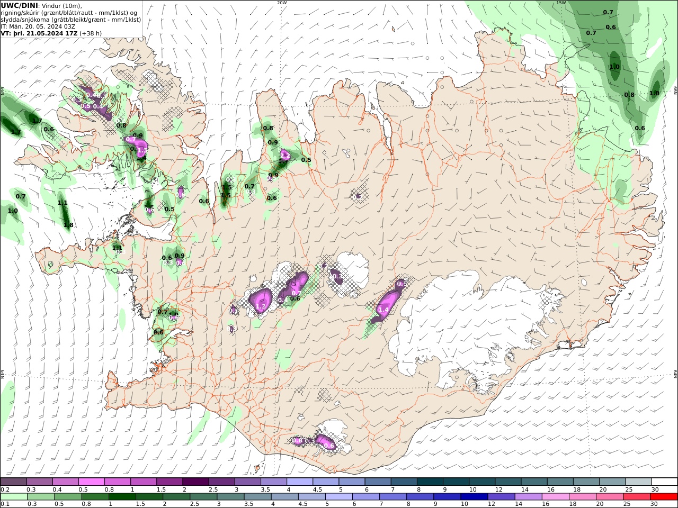Image resolution: width=678 pixels, height=508 pixels.
Task: Select the dark purple 2 mm snow swatch
Action: point(195,482)
